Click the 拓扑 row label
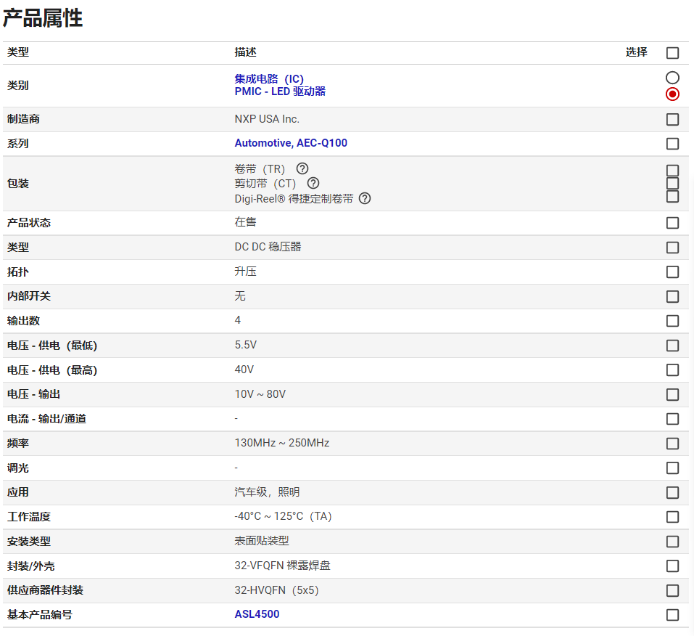 [17, 272]
